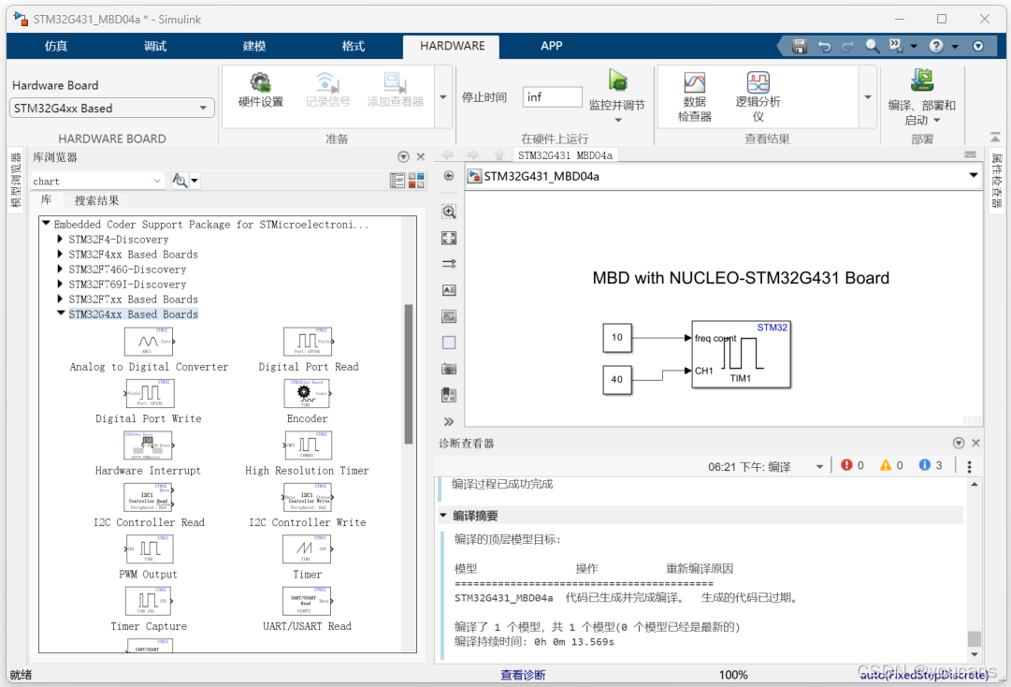Click the magnifier search icon in top toolbar
This screenshot has width=1011, height=687.
point(872,46)
